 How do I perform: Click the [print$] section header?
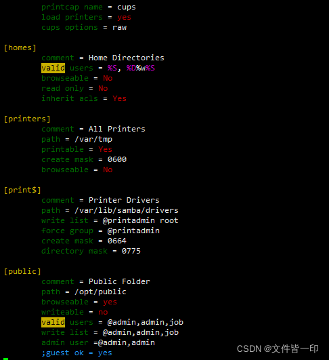[22, 190]
